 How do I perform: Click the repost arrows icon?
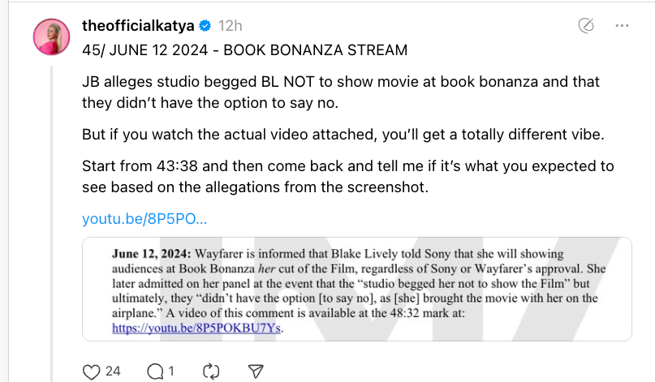211,371
